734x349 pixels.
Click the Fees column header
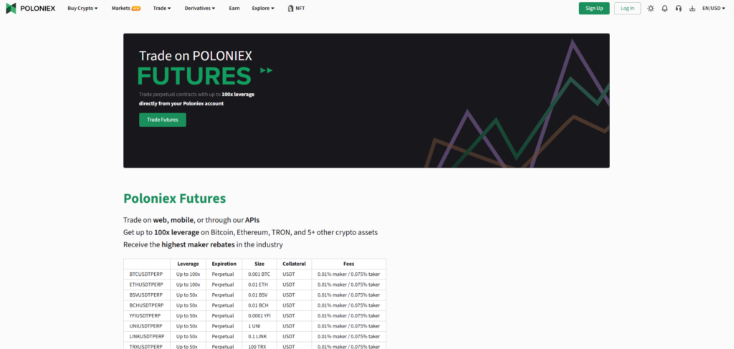click(x=349, y=264)
